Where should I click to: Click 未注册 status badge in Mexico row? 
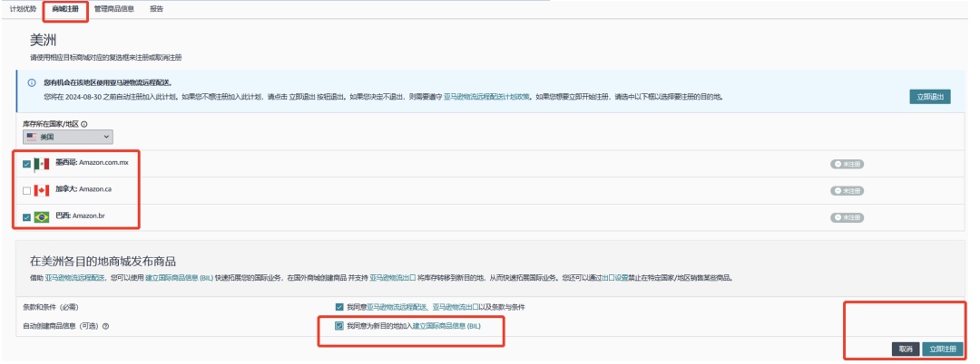pos(847,164)
